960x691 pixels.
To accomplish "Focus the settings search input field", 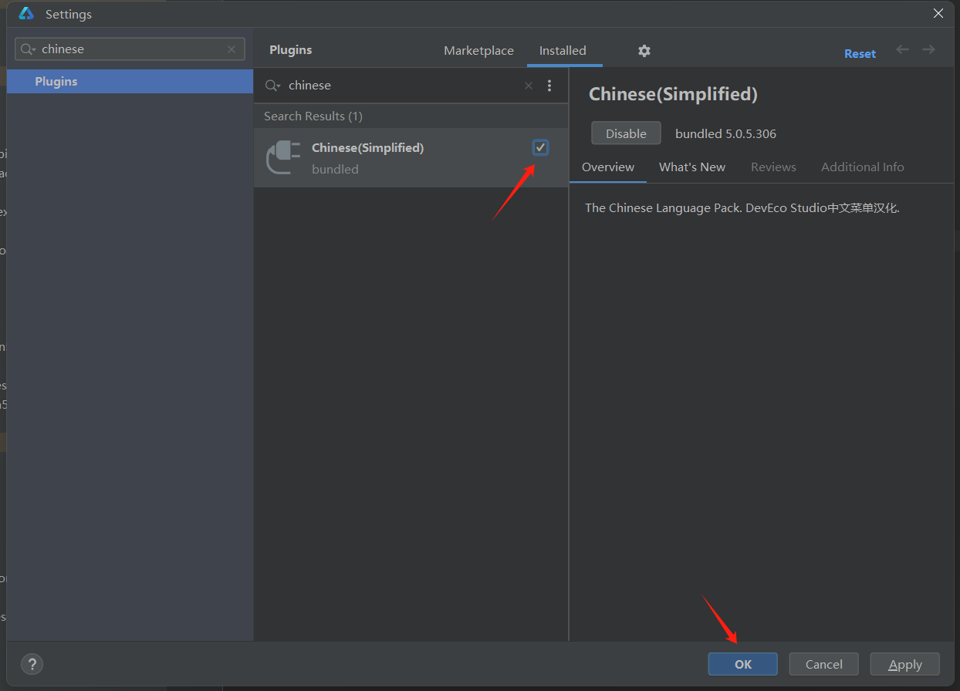I will coord(131,49).
